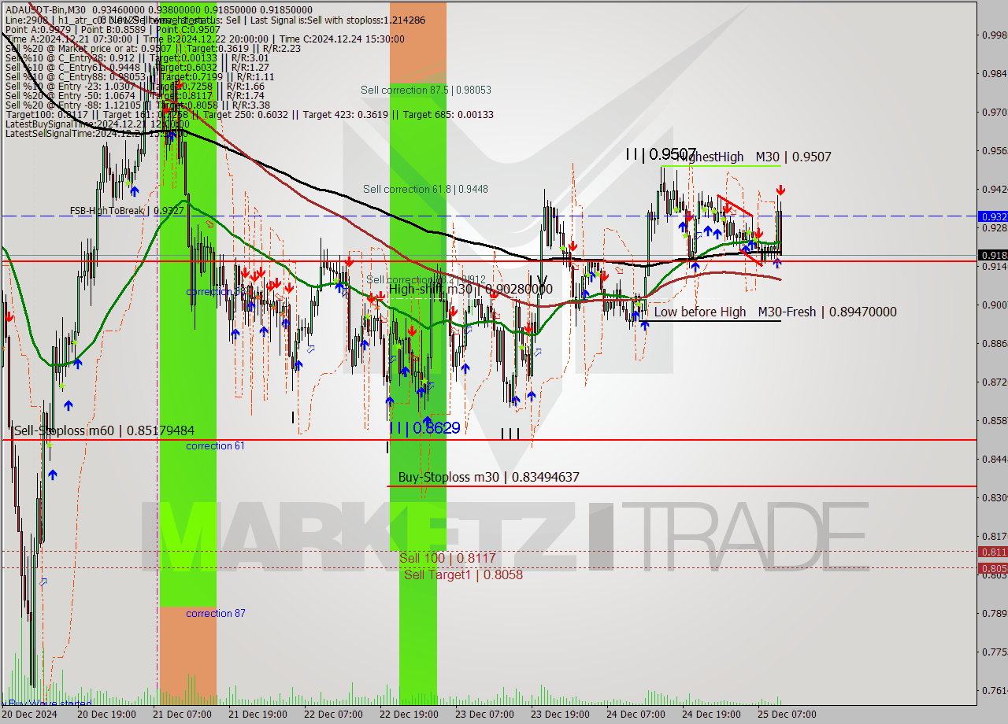Click the 'correction 87' label
Screen dimensions: 1008x724
coord(215,614)
